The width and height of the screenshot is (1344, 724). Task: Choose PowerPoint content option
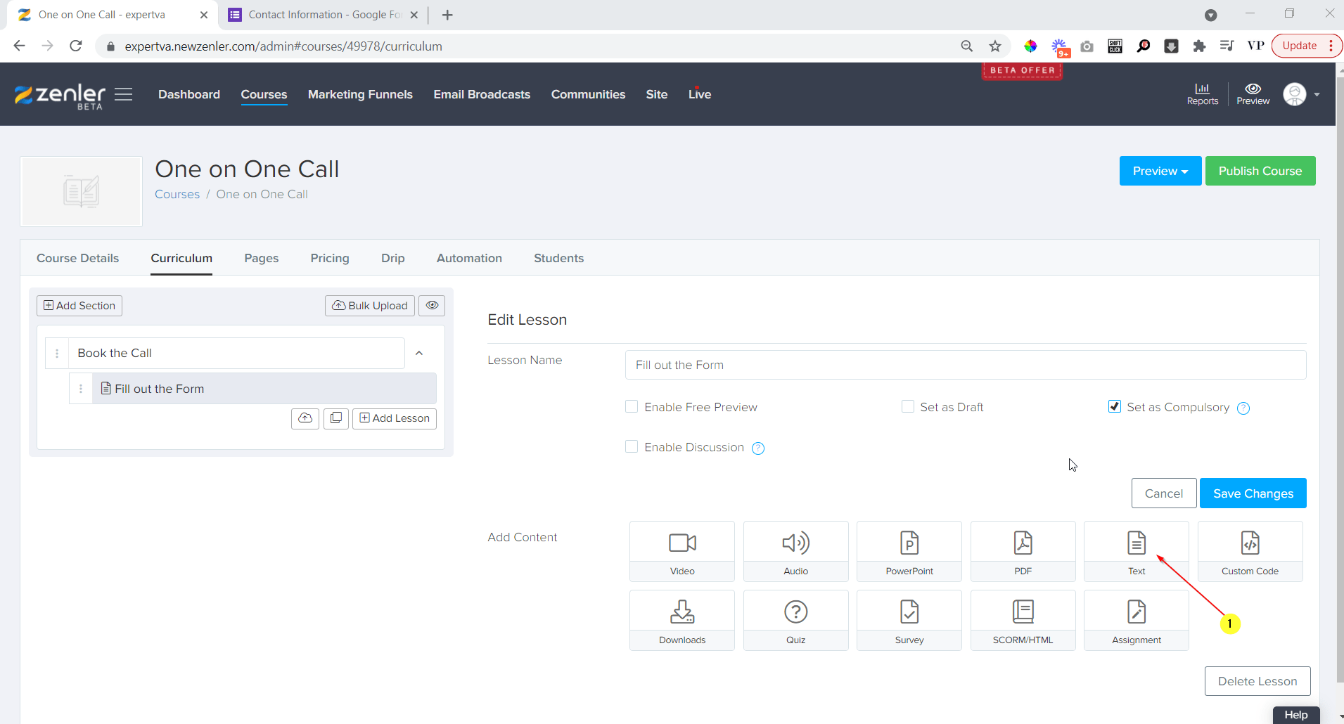[909, 551]
